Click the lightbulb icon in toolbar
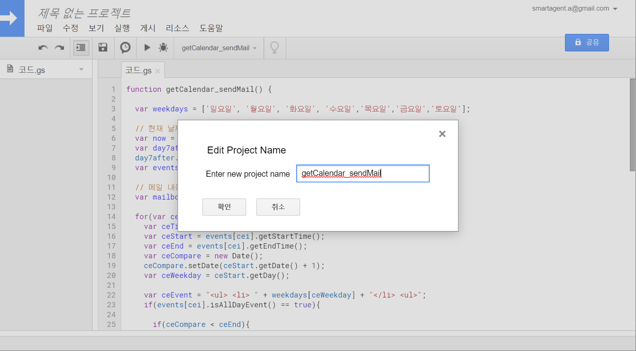 (274, 48)
